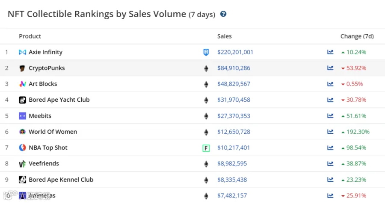
Task: Click the Flow blockchain icon for NBA Top Shot
Action: pos(206,148)
